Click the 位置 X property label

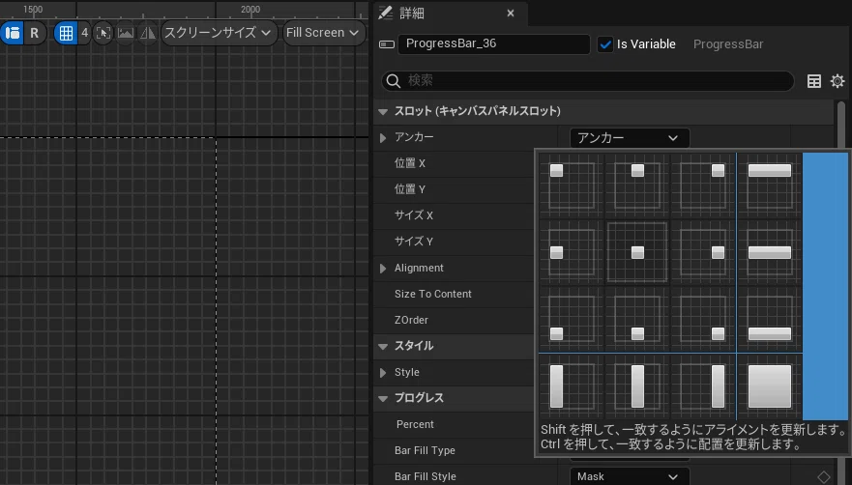point(410,163)
